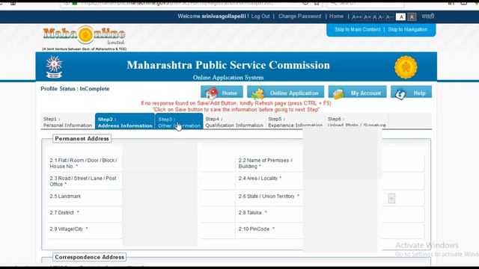Screen dimensions: 479x269
Task: Click the '2.4 Area / Locality' label
Action: (260, 179)
